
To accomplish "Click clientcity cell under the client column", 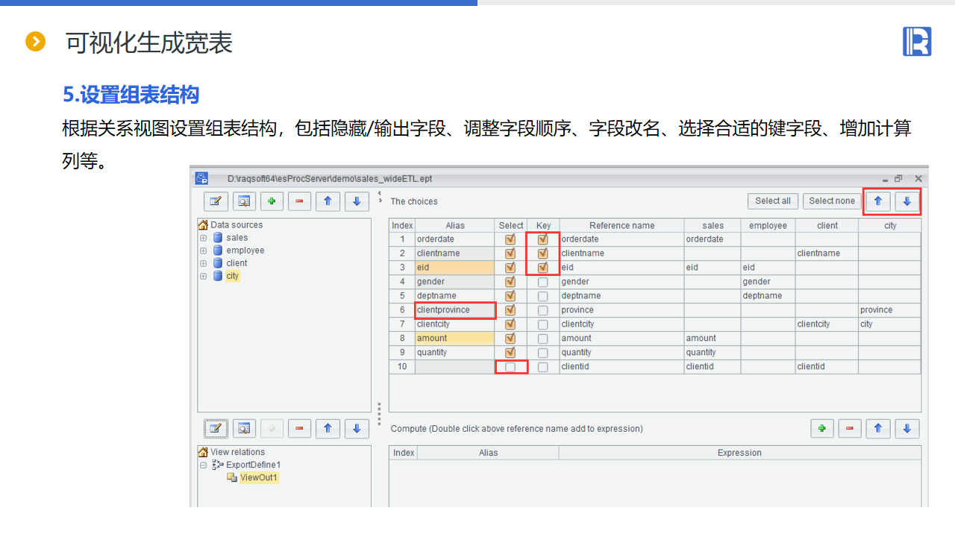I will click(x=827, y=324).
